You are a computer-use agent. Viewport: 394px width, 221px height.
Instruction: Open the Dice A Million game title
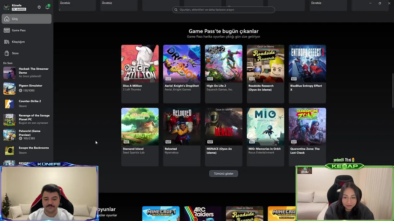click(132, 86)
